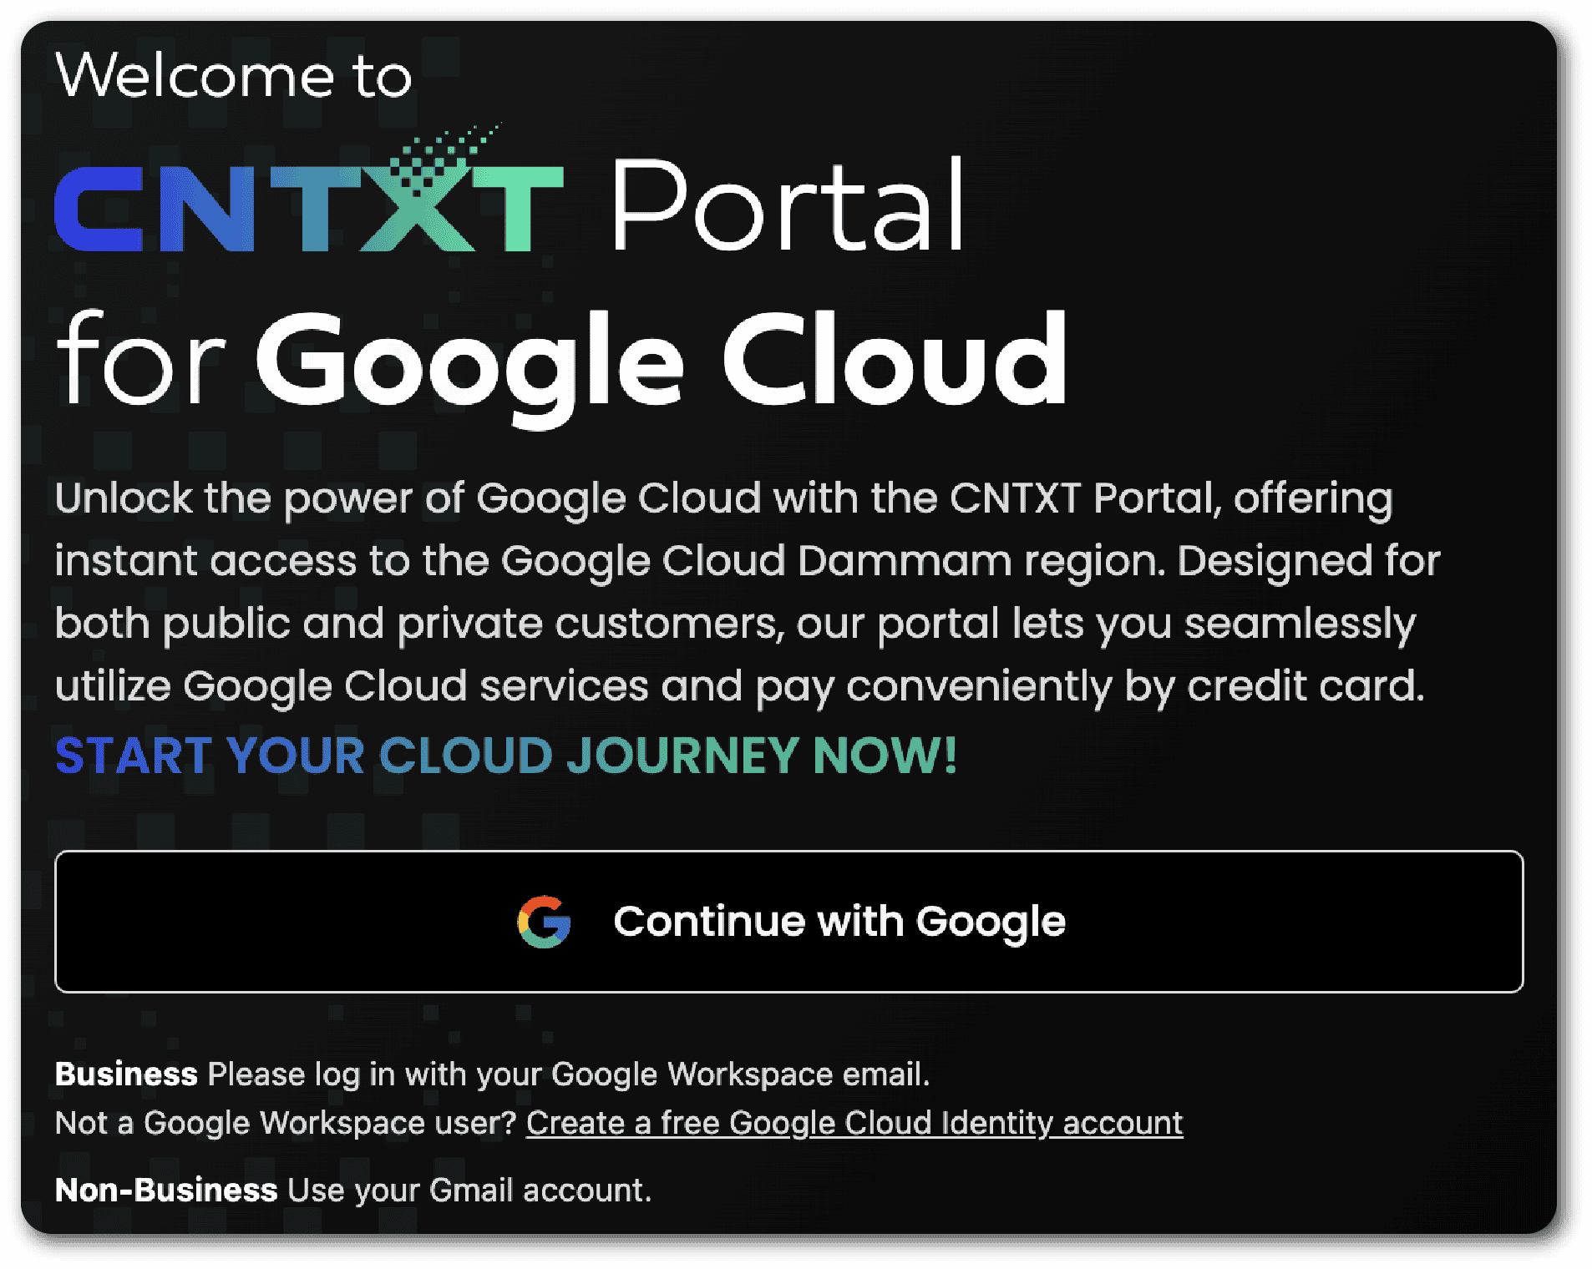
Task: Click the "Use your Gmail account" text
Action: [x=469, y=1191]
